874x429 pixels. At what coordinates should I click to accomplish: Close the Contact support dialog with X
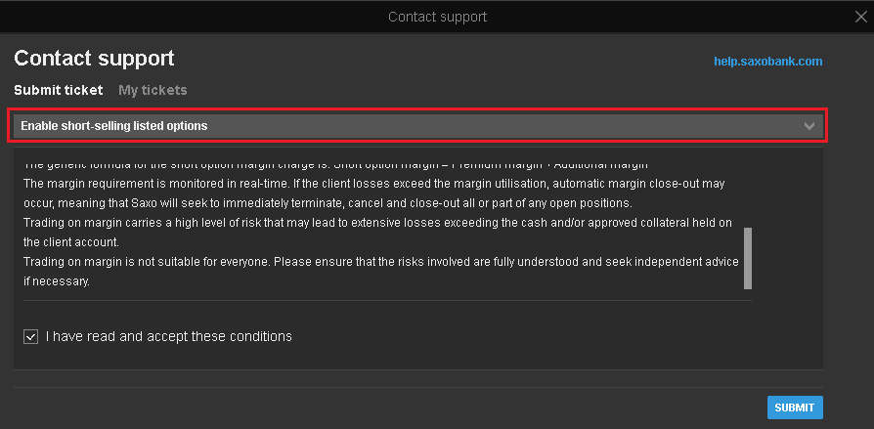860,17
